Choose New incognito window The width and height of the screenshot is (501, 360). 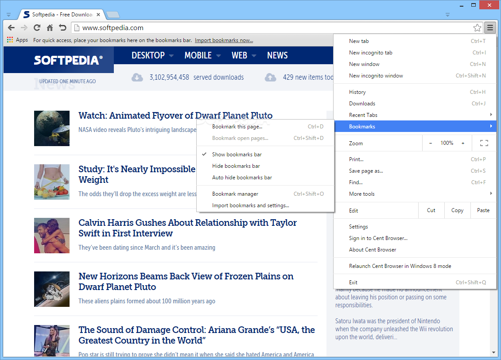point(415,75)
